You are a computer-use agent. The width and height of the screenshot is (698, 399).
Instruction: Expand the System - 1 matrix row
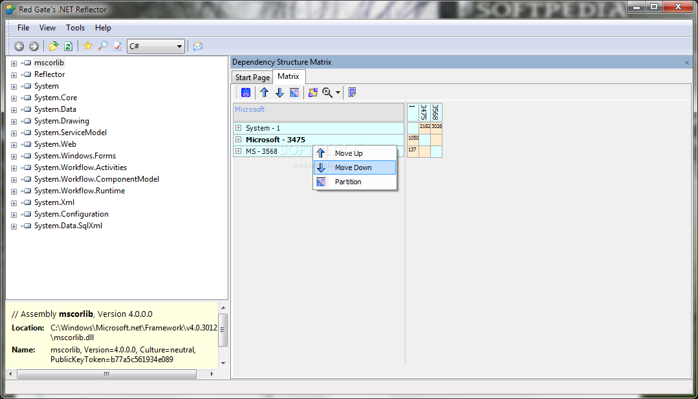point(238,127)
